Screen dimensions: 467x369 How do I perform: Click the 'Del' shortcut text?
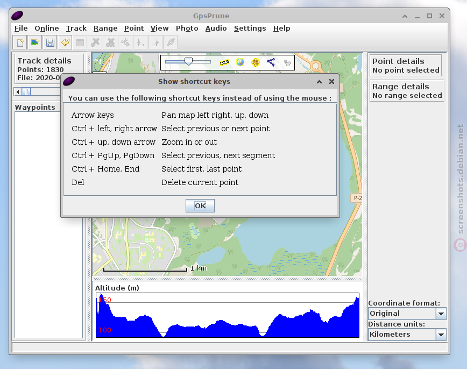(x=77, y=182)
